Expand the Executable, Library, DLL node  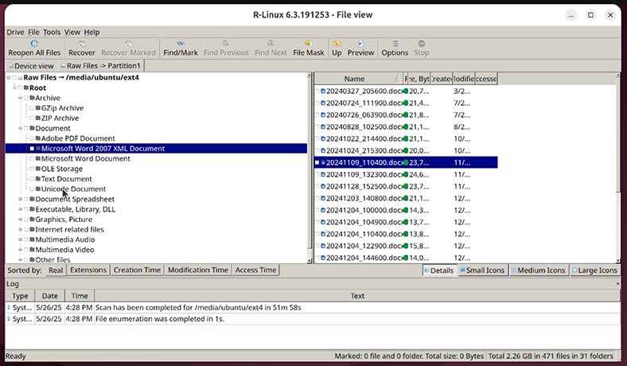[x=20, y=209]
